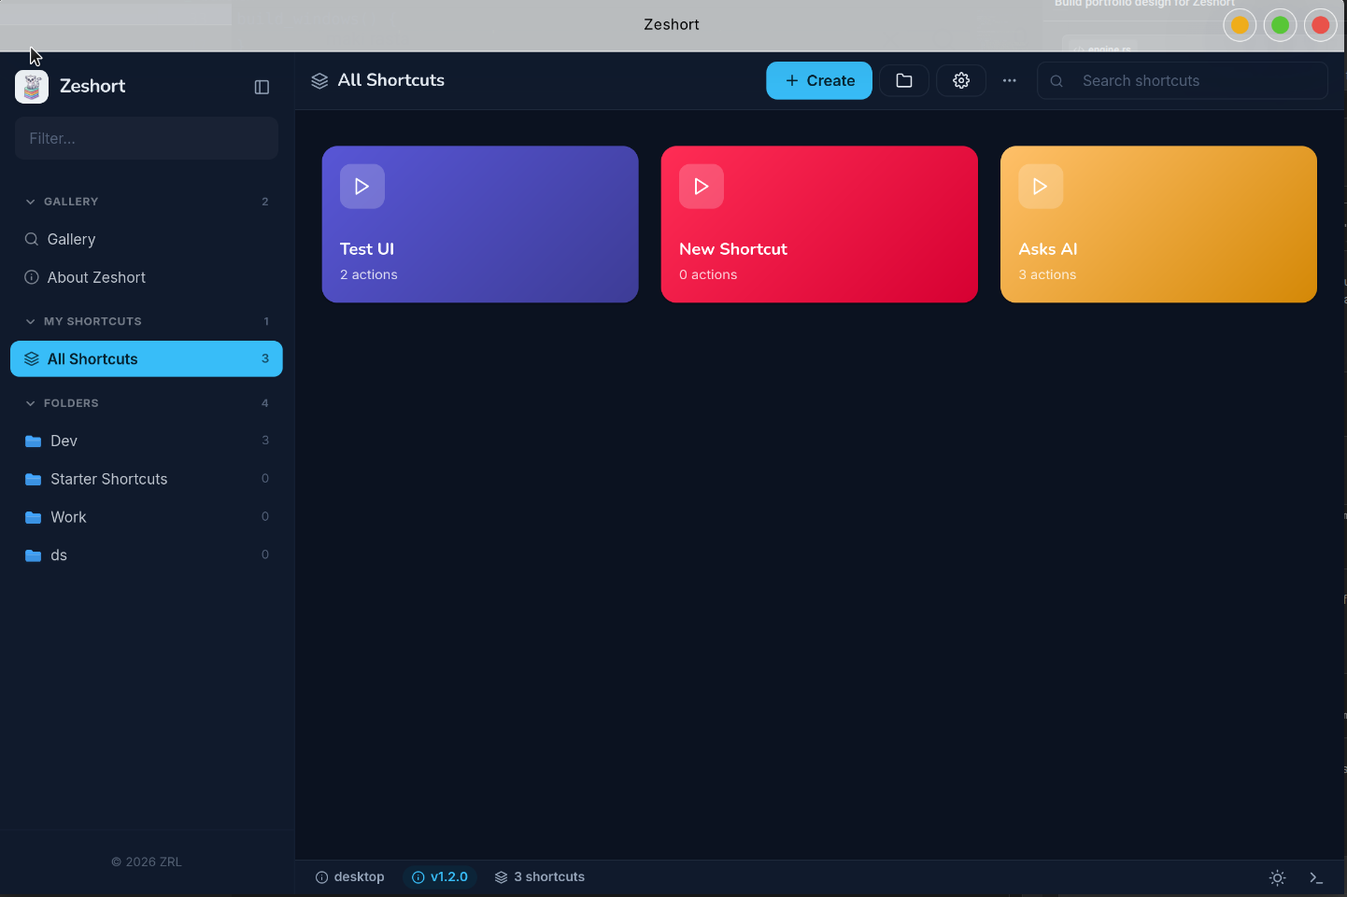Open the Dev folder
Viewport: 1347px width, 897px height.
tap(147, 441)
